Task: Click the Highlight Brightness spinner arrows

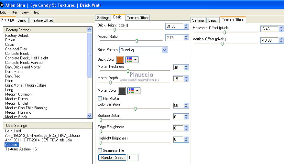Action: pos(186,139)
